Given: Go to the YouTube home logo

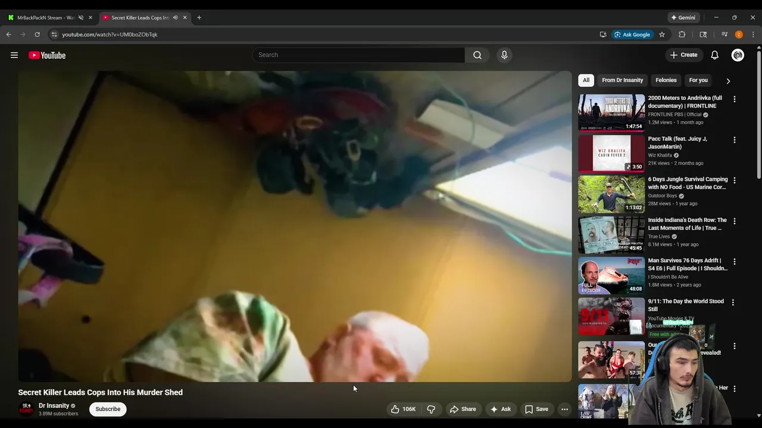Looking at the screenshot, I should point(47,55).
